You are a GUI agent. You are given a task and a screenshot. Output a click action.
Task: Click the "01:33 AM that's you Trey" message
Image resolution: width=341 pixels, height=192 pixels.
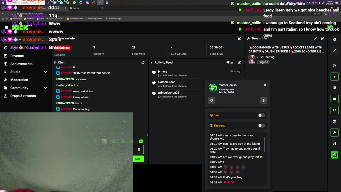226,177
